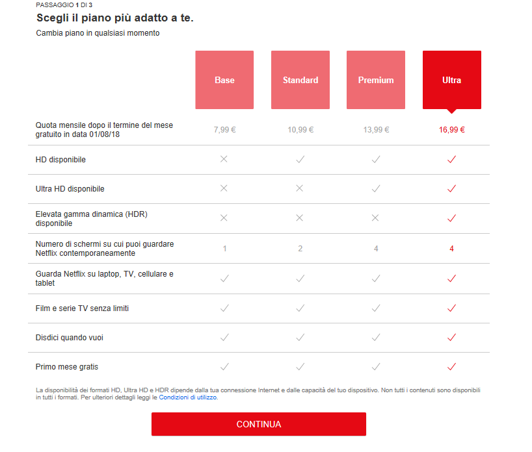Click Base plan's Primo mese gratis checkmark
Screen dimensions: 532x452
click(224, 367)
